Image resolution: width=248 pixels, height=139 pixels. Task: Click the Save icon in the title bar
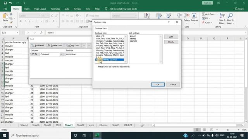click(x=5, y=3)
